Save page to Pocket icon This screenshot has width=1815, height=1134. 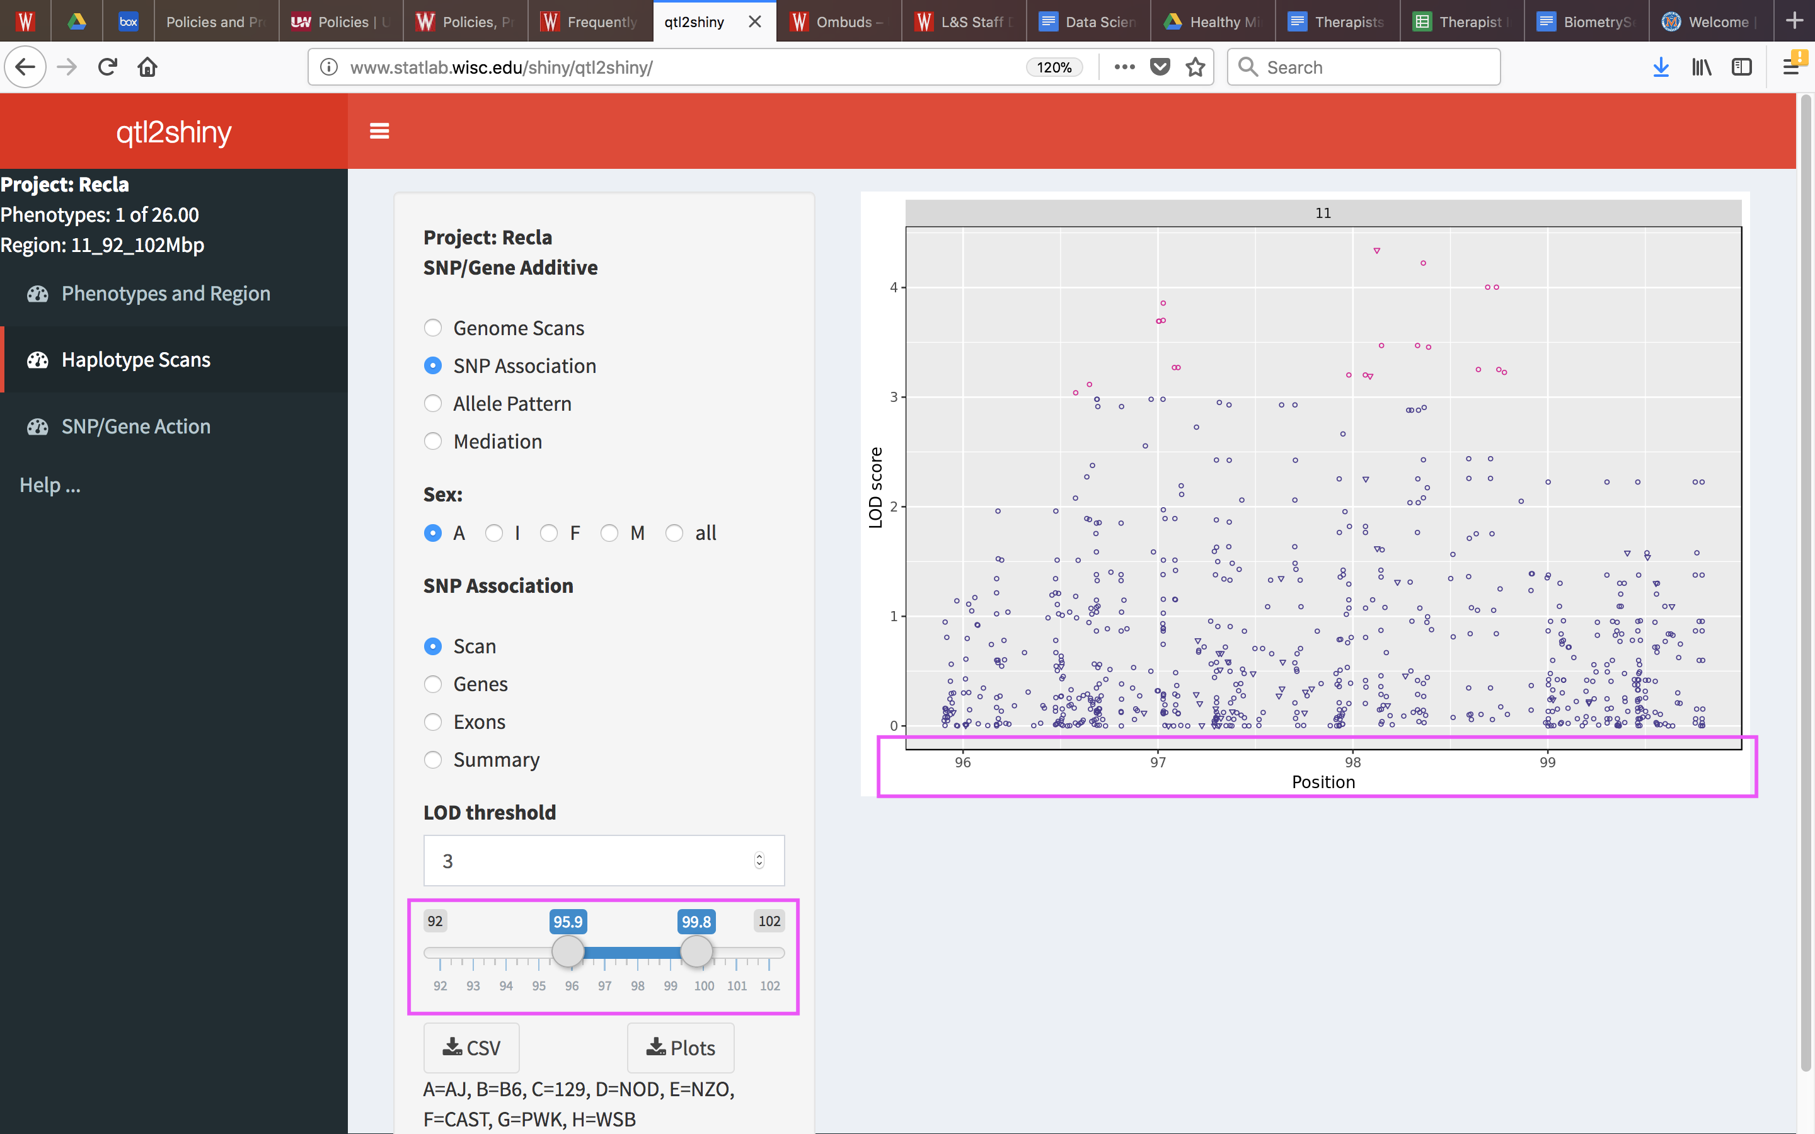(1160, 67)
